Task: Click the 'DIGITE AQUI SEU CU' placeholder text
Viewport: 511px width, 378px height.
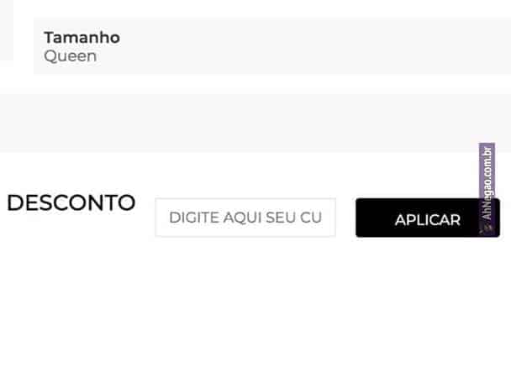Action: pos(245,218)
